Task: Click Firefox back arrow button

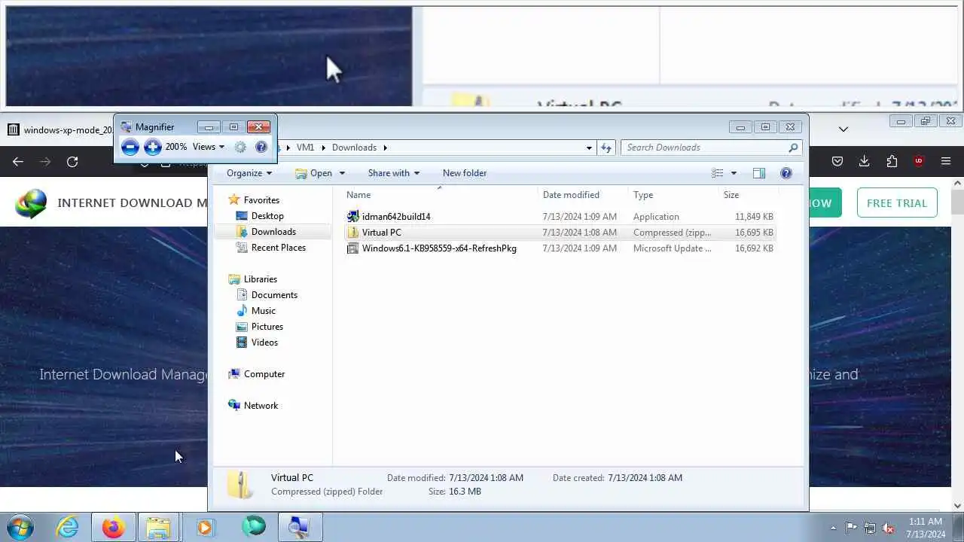Action: click(18, 161)
